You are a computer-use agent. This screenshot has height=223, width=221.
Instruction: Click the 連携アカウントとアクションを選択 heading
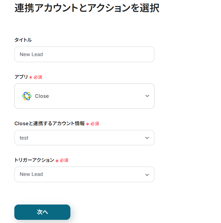(x=87, y=8)
